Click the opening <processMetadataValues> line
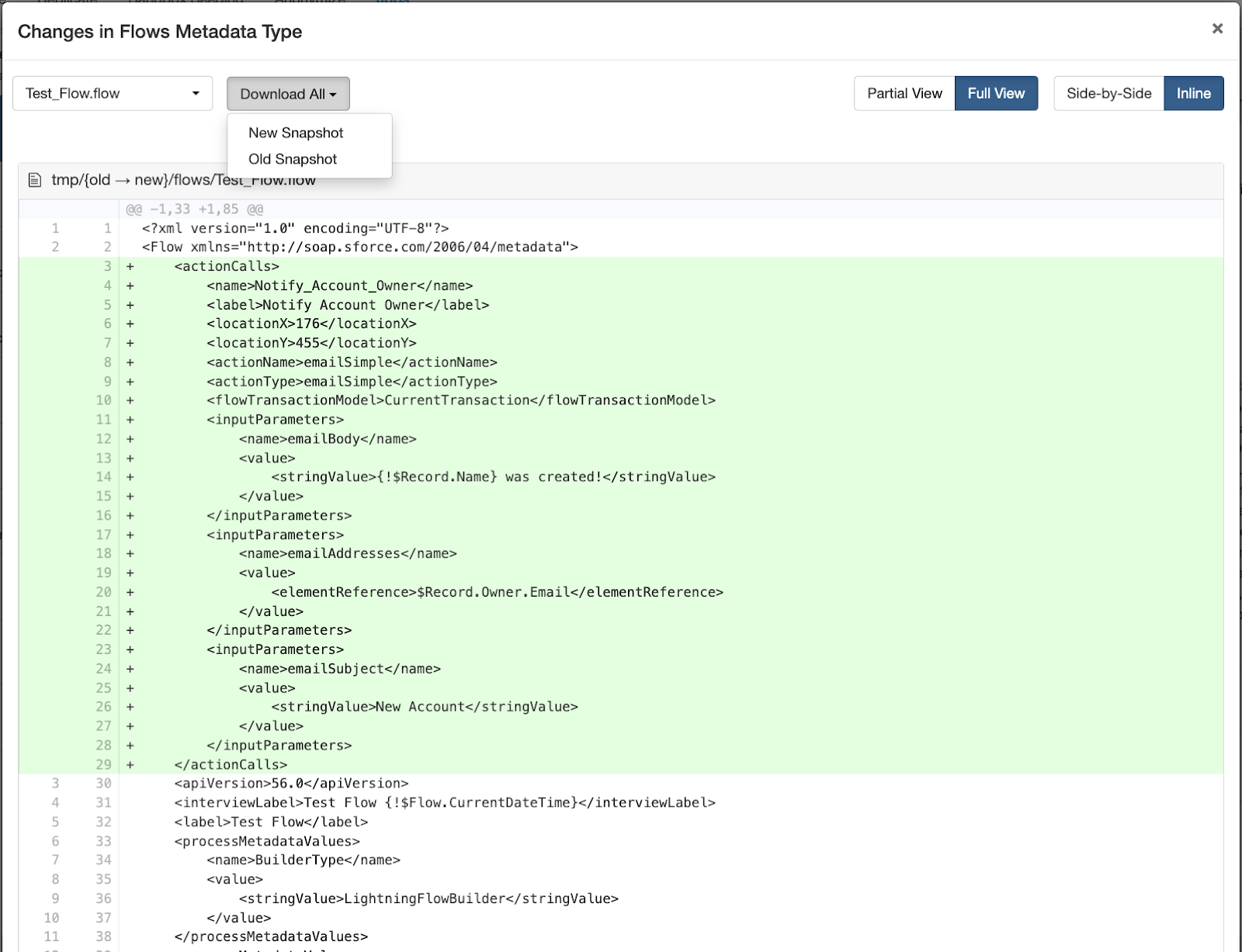 267,841
